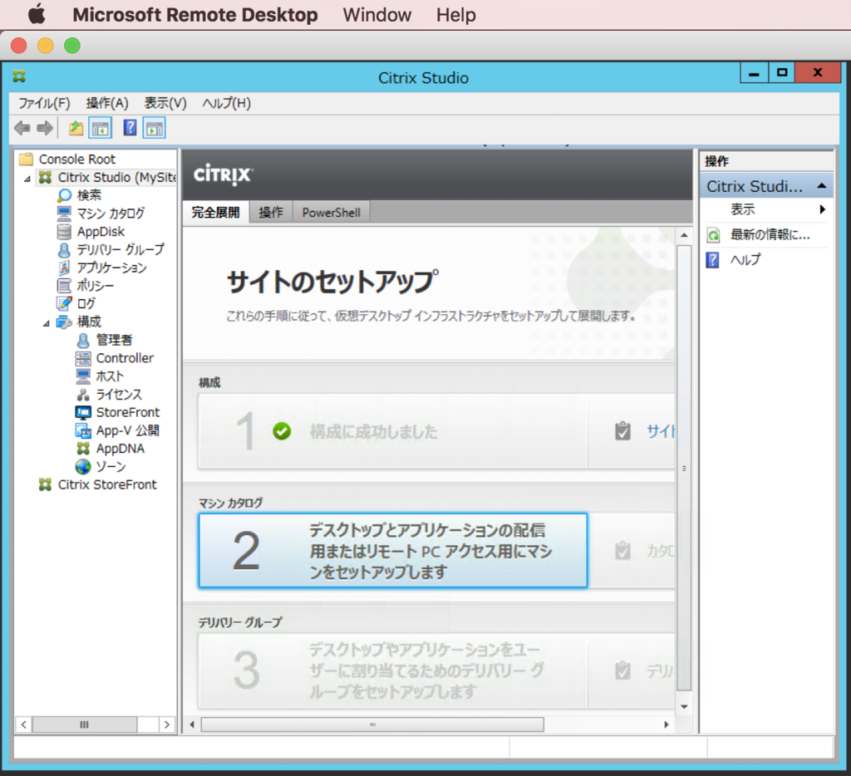Click the 最新の情報に refresh icon
The height and width of the screenshot is (776, 851).
(713, 235)
